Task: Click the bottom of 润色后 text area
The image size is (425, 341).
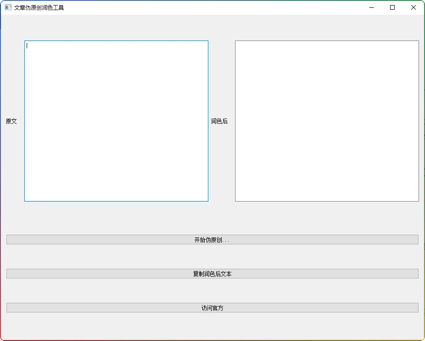Action: click(x=327, y=196)
